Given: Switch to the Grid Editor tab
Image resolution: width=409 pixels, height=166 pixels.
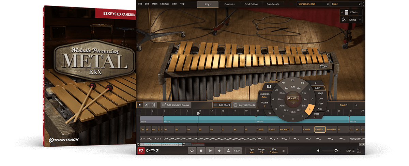Looking at the screenshot, I should click(x=251, y=4).
